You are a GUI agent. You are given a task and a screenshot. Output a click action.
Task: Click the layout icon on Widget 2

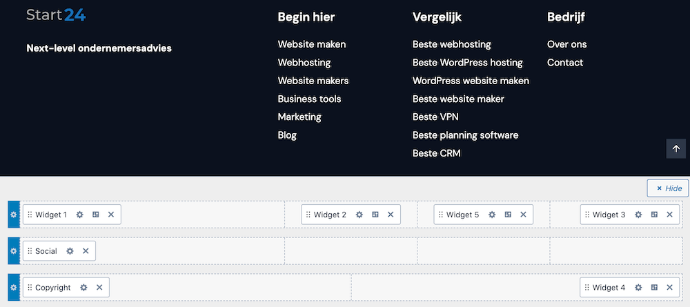pos(375,215)
